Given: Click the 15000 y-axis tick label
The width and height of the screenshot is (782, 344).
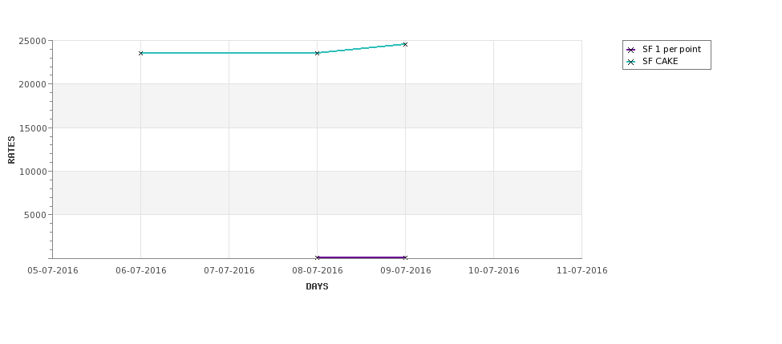Looking at the screenshot, I should tap(33, 128).
